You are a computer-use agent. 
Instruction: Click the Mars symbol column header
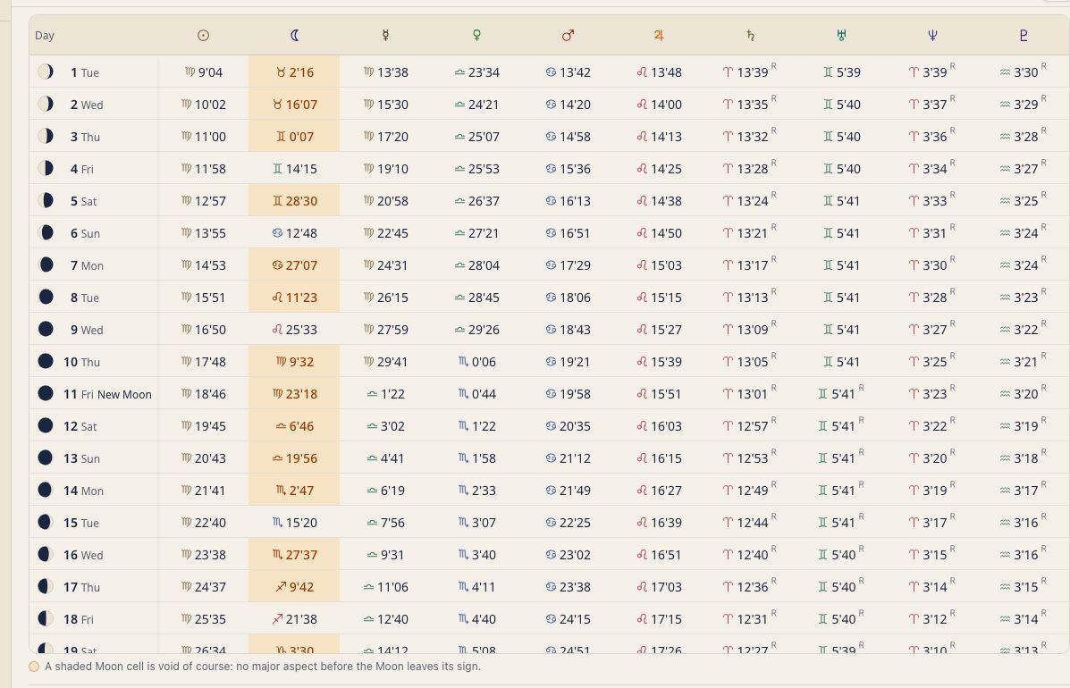pos(568,36)
